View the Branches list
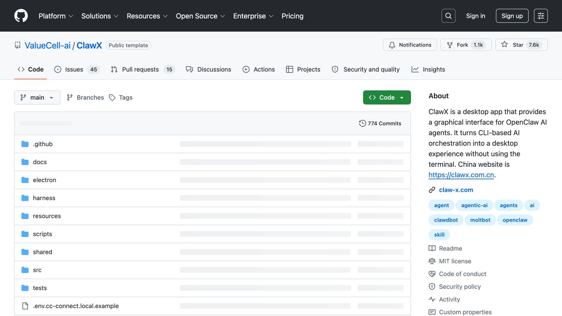 [x=85, y=97]
